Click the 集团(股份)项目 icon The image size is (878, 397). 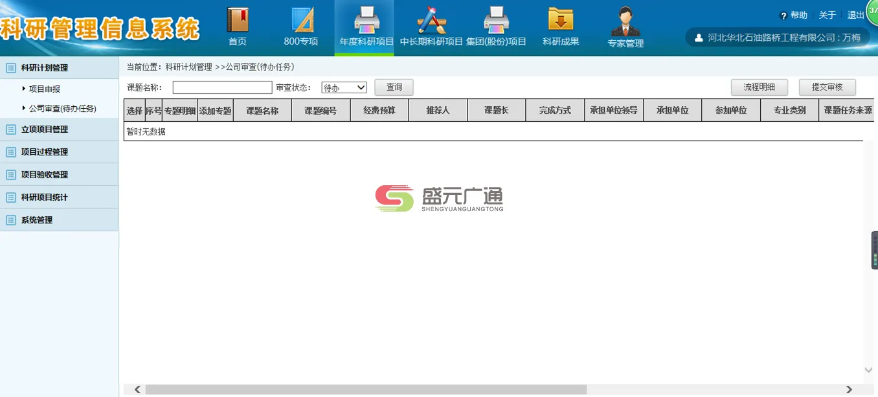click(496, 19)
